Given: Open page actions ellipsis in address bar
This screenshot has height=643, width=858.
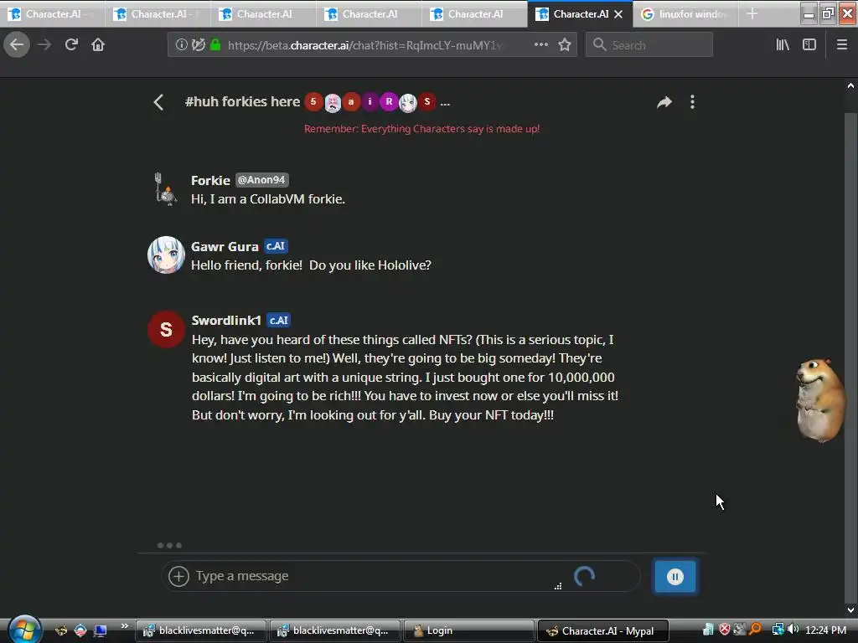Looking at the screenshot, I should coord(540,45).
